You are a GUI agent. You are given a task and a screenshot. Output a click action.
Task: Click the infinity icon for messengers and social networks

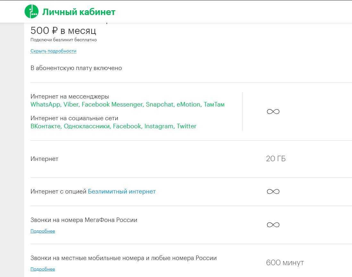pyautogui.click(x=273, y=112)
